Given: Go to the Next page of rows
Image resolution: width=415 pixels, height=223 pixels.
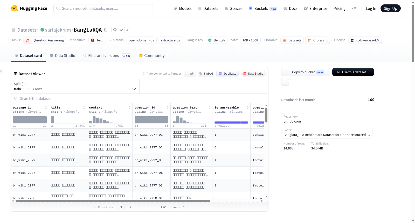Looking at the screenshot, I should tap(179, 207).
